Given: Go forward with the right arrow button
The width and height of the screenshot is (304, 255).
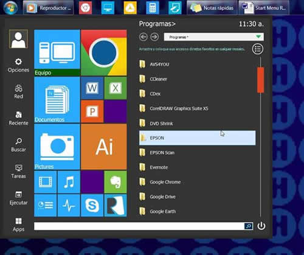Looking at the screenshot, I should pyautogui.click(x=154, y=37).
